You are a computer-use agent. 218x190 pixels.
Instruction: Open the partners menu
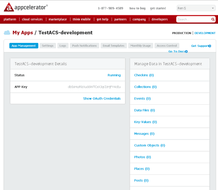coord(120,19)
